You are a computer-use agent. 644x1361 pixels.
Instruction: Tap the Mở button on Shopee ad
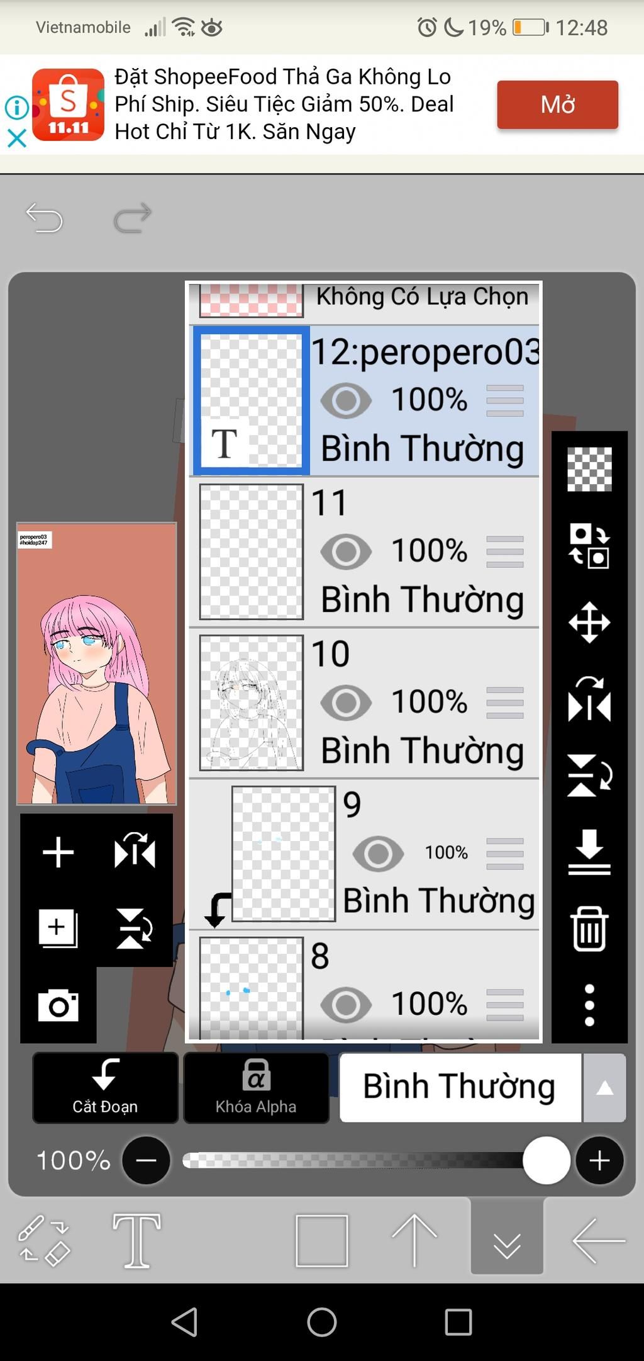(557, 104)
